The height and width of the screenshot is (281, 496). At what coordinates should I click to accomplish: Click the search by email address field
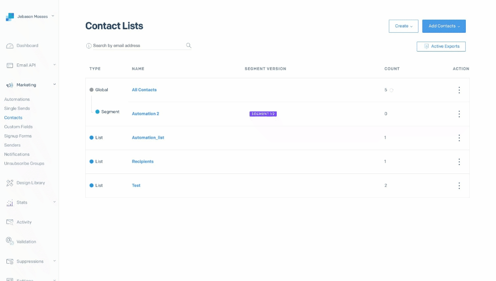click(x=138, y=46)
